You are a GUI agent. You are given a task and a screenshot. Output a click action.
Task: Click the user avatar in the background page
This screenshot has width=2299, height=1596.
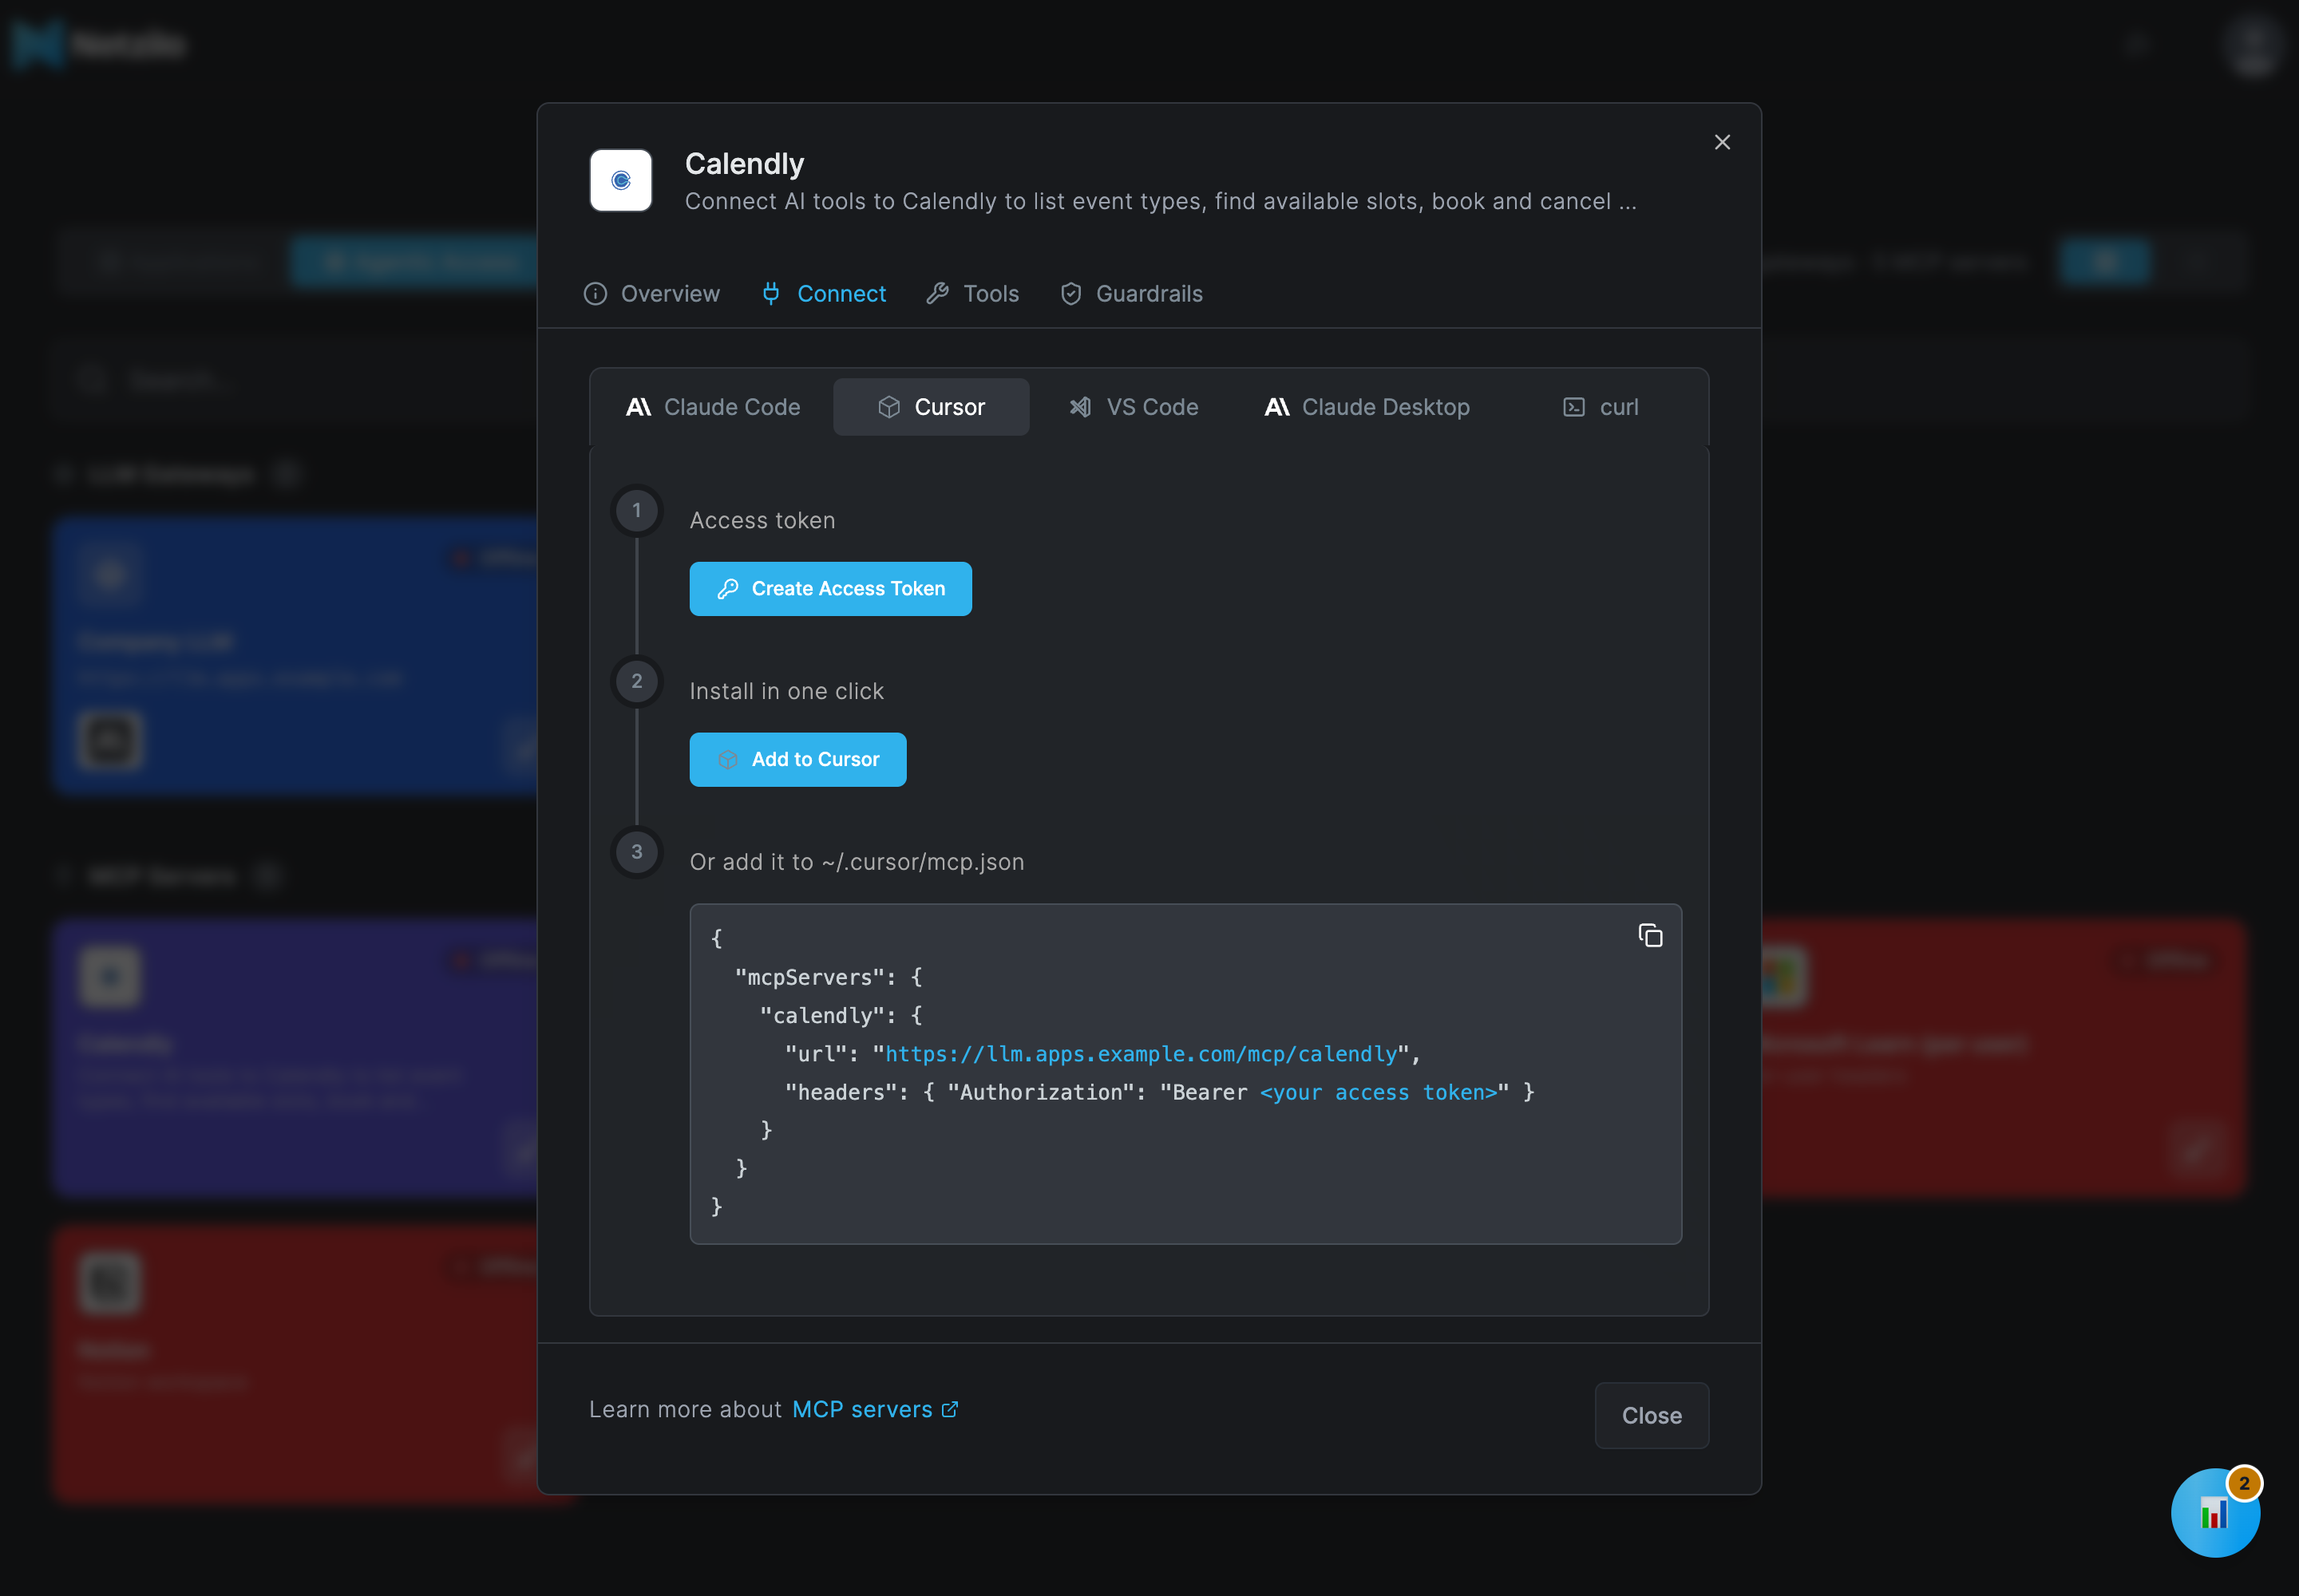(x=2252, y=45)
